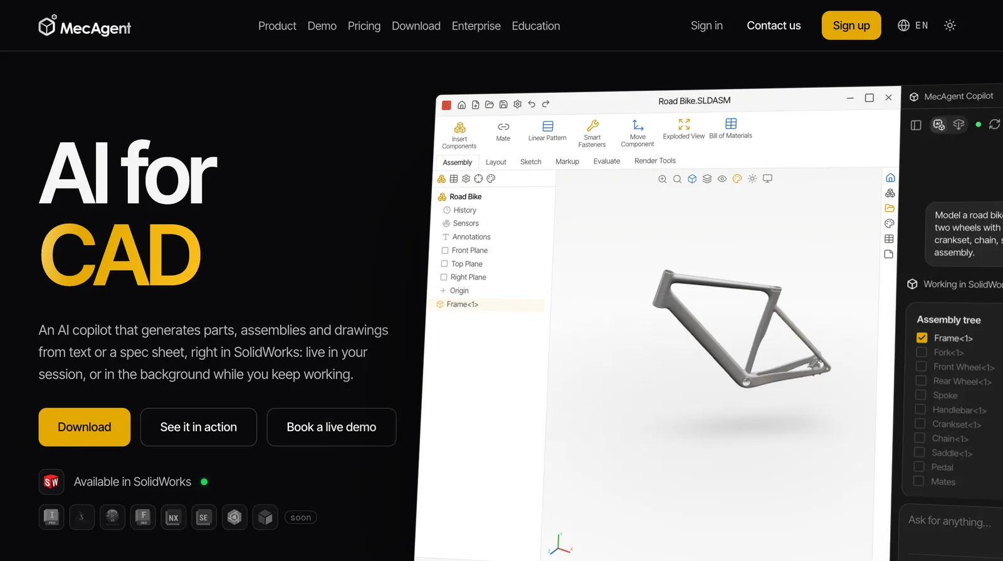Click the MecAgent logo in header
Screen dimensions: 1003x561
tap(85, 26)
